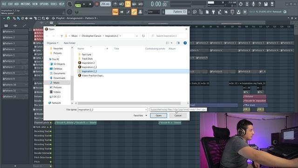The width and height of the screenshot is (298, 168).
Task: Select Pattern 13 in the Playlist picker
Action: [x=15, y=97]
